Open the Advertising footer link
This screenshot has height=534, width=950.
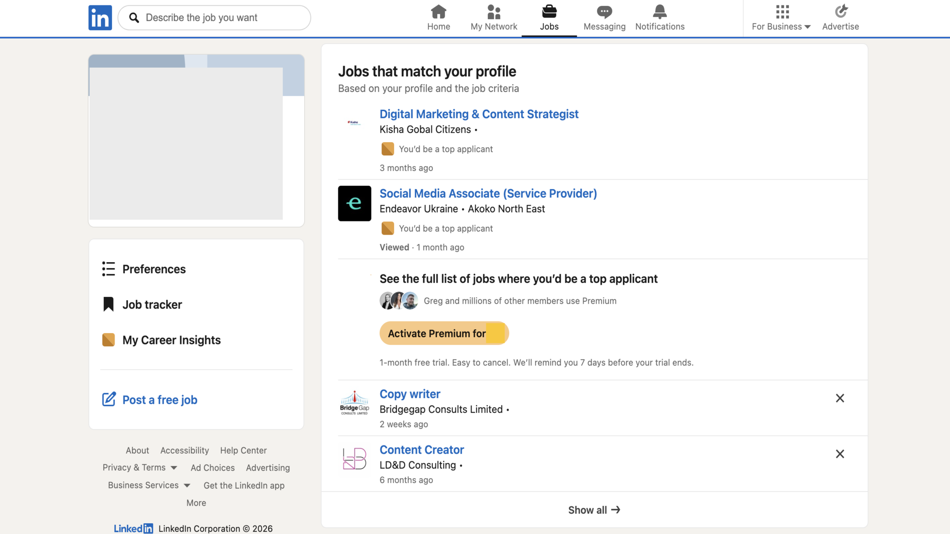tap(267, 468)
